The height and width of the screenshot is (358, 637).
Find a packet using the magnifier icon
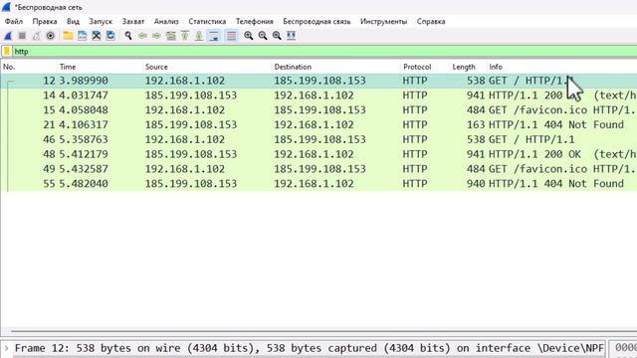click(128, 36)
